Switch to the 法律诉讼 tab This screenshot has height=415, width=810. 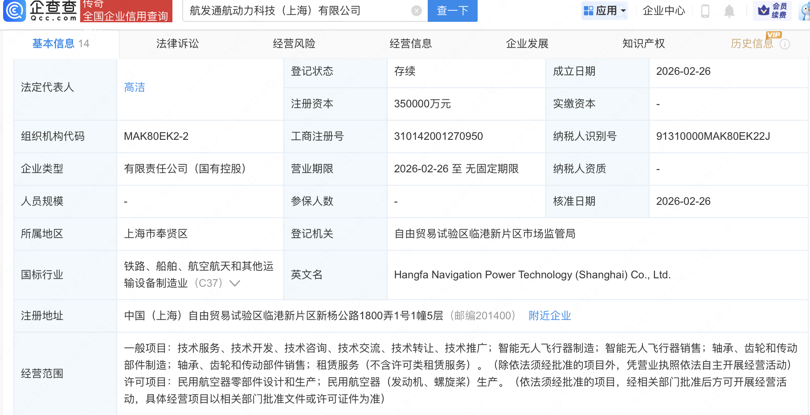tap(177, 44)
